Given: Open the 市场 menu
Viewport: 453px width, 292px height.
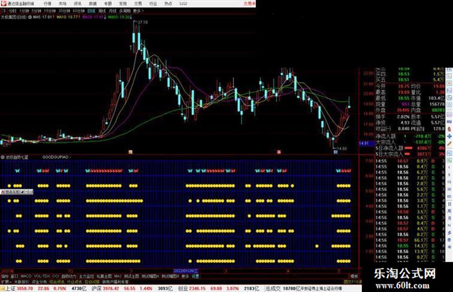Looking at the screenshot, I should pyautogui.click(x=63, y=4).
